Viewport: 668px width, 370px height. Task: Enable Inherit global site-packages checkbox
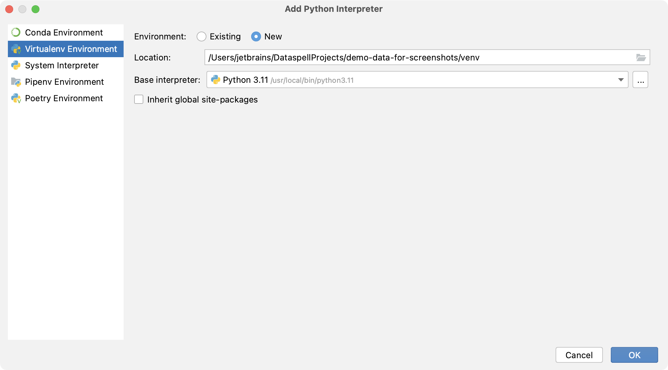[139, 99]
